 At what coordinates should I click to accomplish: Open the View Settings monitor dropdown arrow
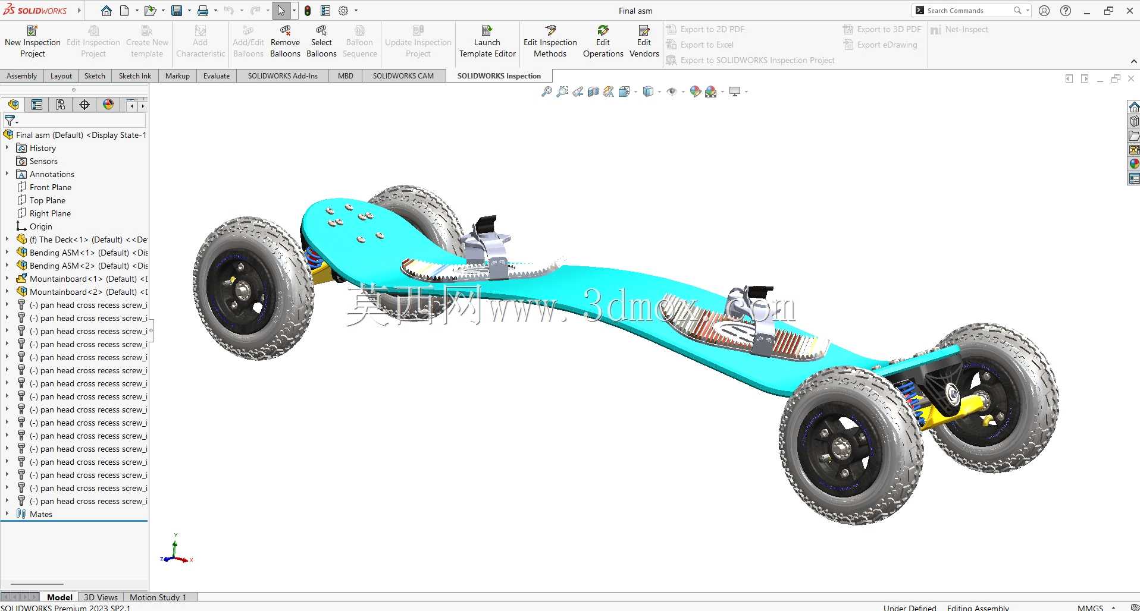click(x=746, y=92)
